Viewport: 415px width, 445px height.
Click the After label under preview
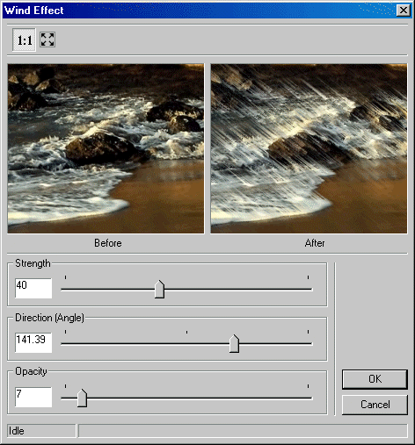click(315, 243)
